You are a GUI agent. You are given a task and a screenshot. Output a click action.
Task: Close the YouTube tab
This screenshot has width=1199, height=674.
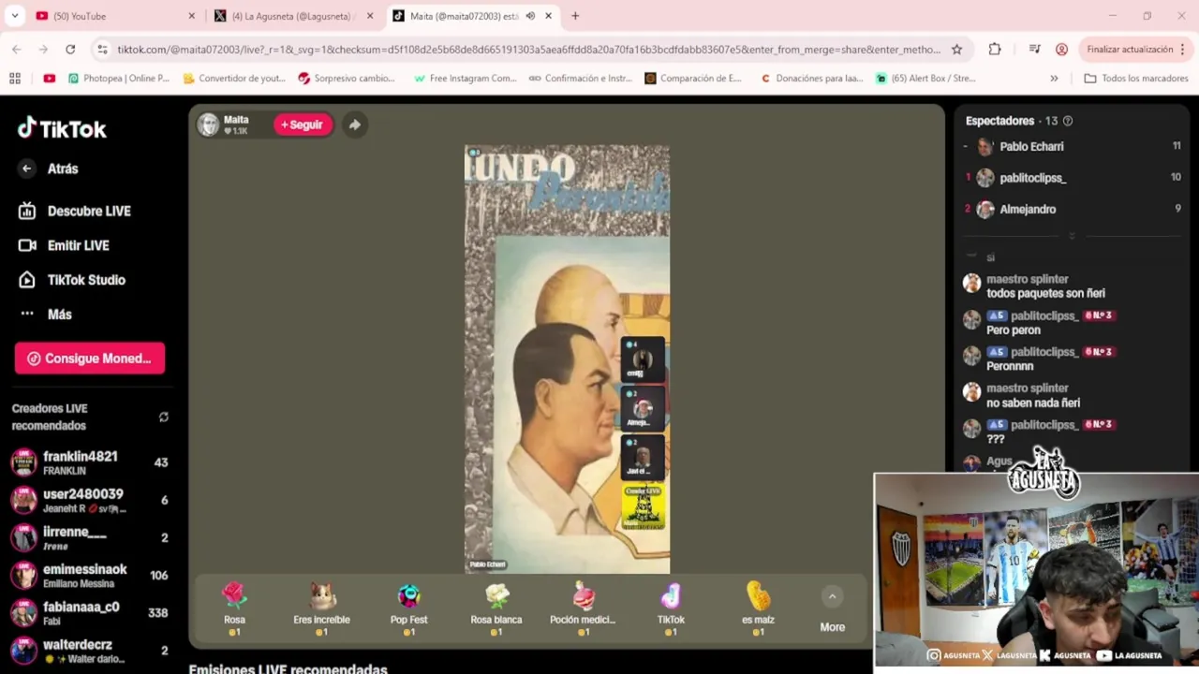click(192, 16)
